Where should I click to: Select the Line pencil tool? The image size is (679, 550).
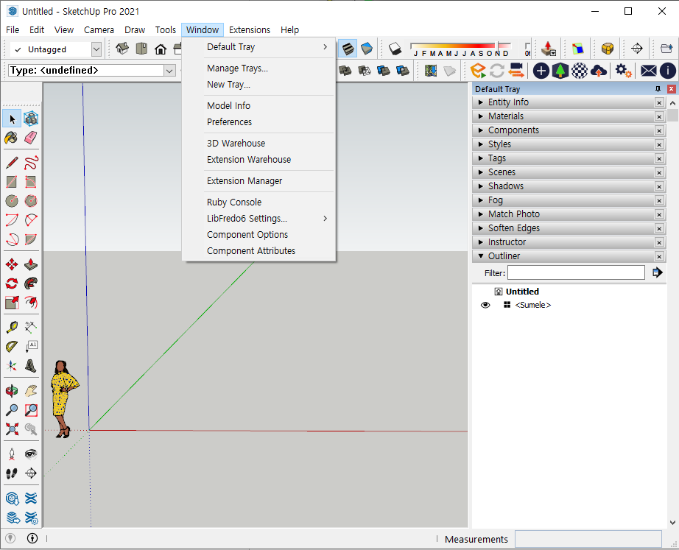[x=12, y=163]
